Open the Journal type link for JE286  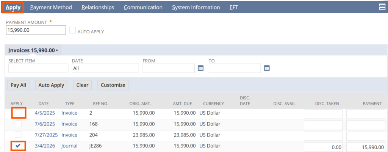tap(70, 146)
